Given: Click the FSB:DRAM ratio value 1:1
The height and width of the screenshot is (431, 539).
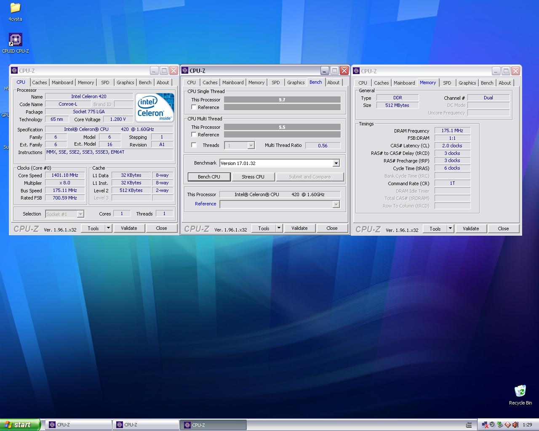Looking at the screenshot, I should tap(452, 138).
